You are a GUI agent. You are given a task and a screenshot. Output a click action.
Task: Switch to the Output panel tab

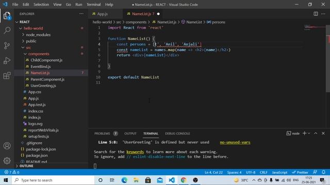(x=130, y=134)
